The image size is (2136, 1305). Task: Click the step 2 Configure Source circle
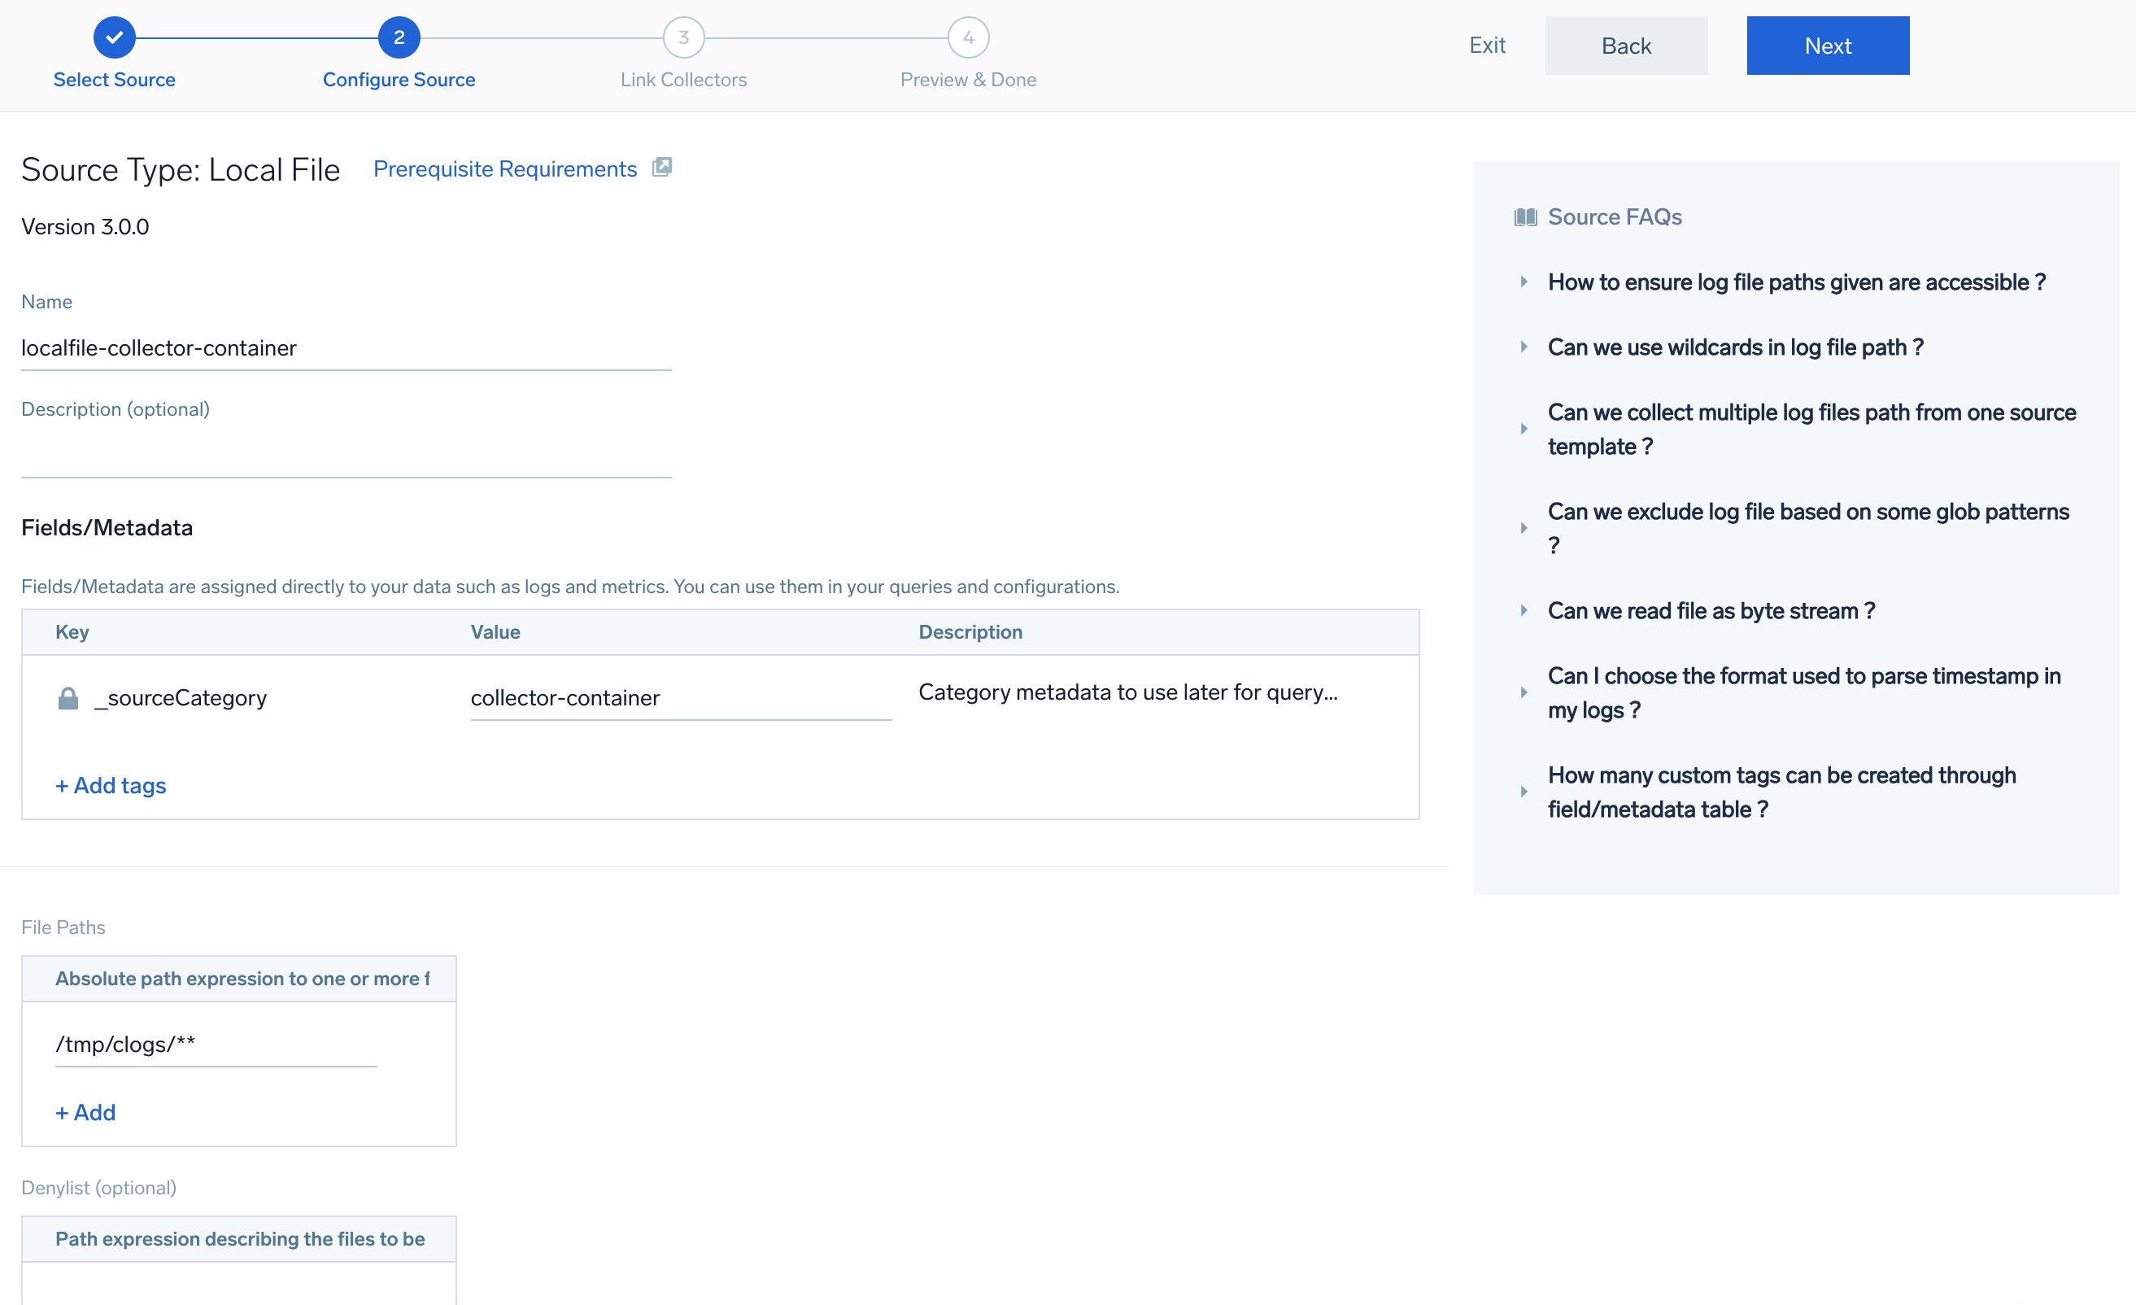coord(399,37)
